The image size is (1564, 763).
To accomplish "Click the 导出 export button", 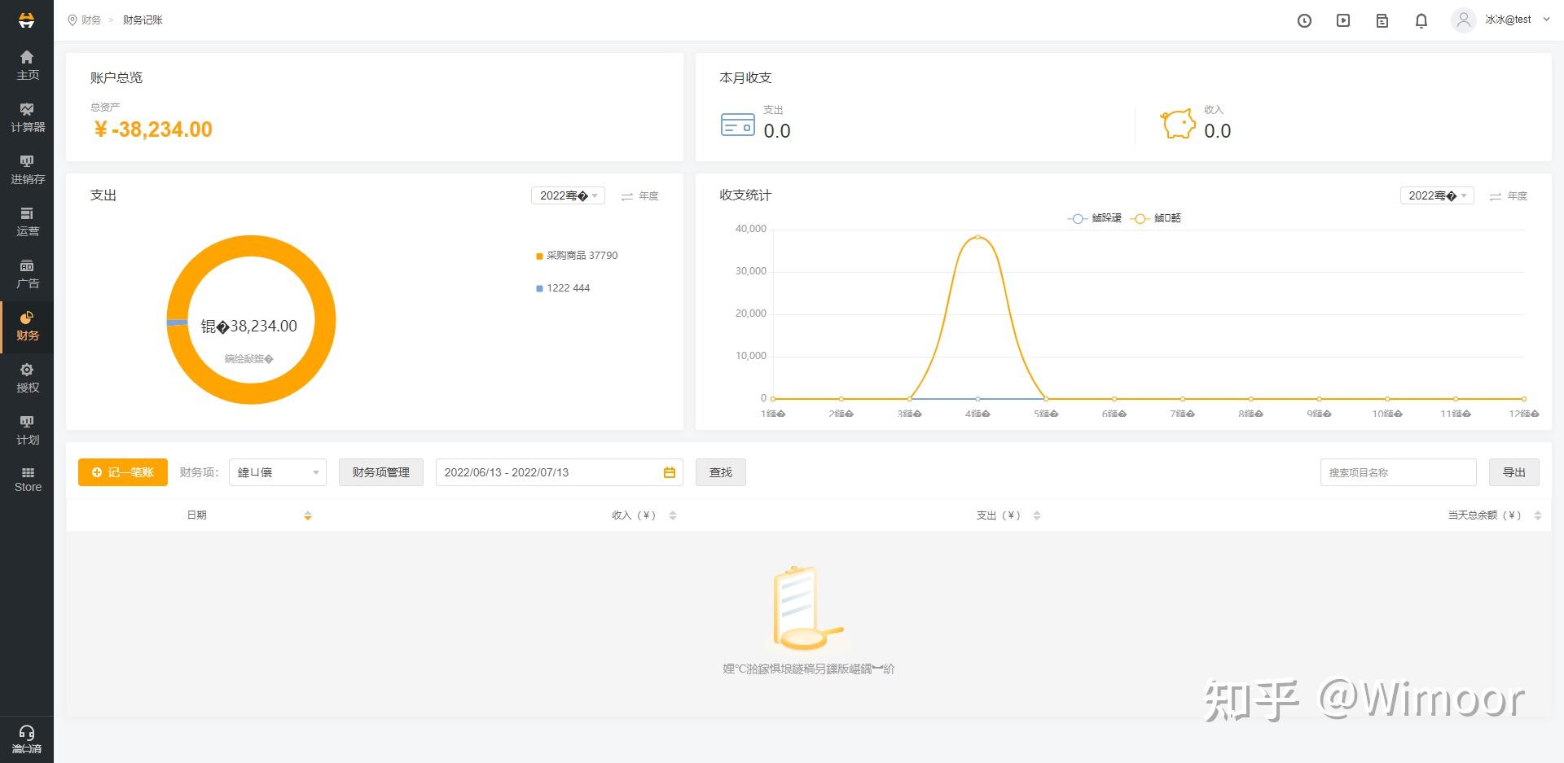I will [1514, 472].
